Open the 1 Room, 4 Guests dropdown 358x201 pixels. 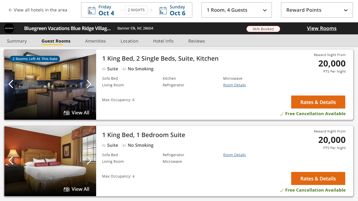click(x=236, y=10)
